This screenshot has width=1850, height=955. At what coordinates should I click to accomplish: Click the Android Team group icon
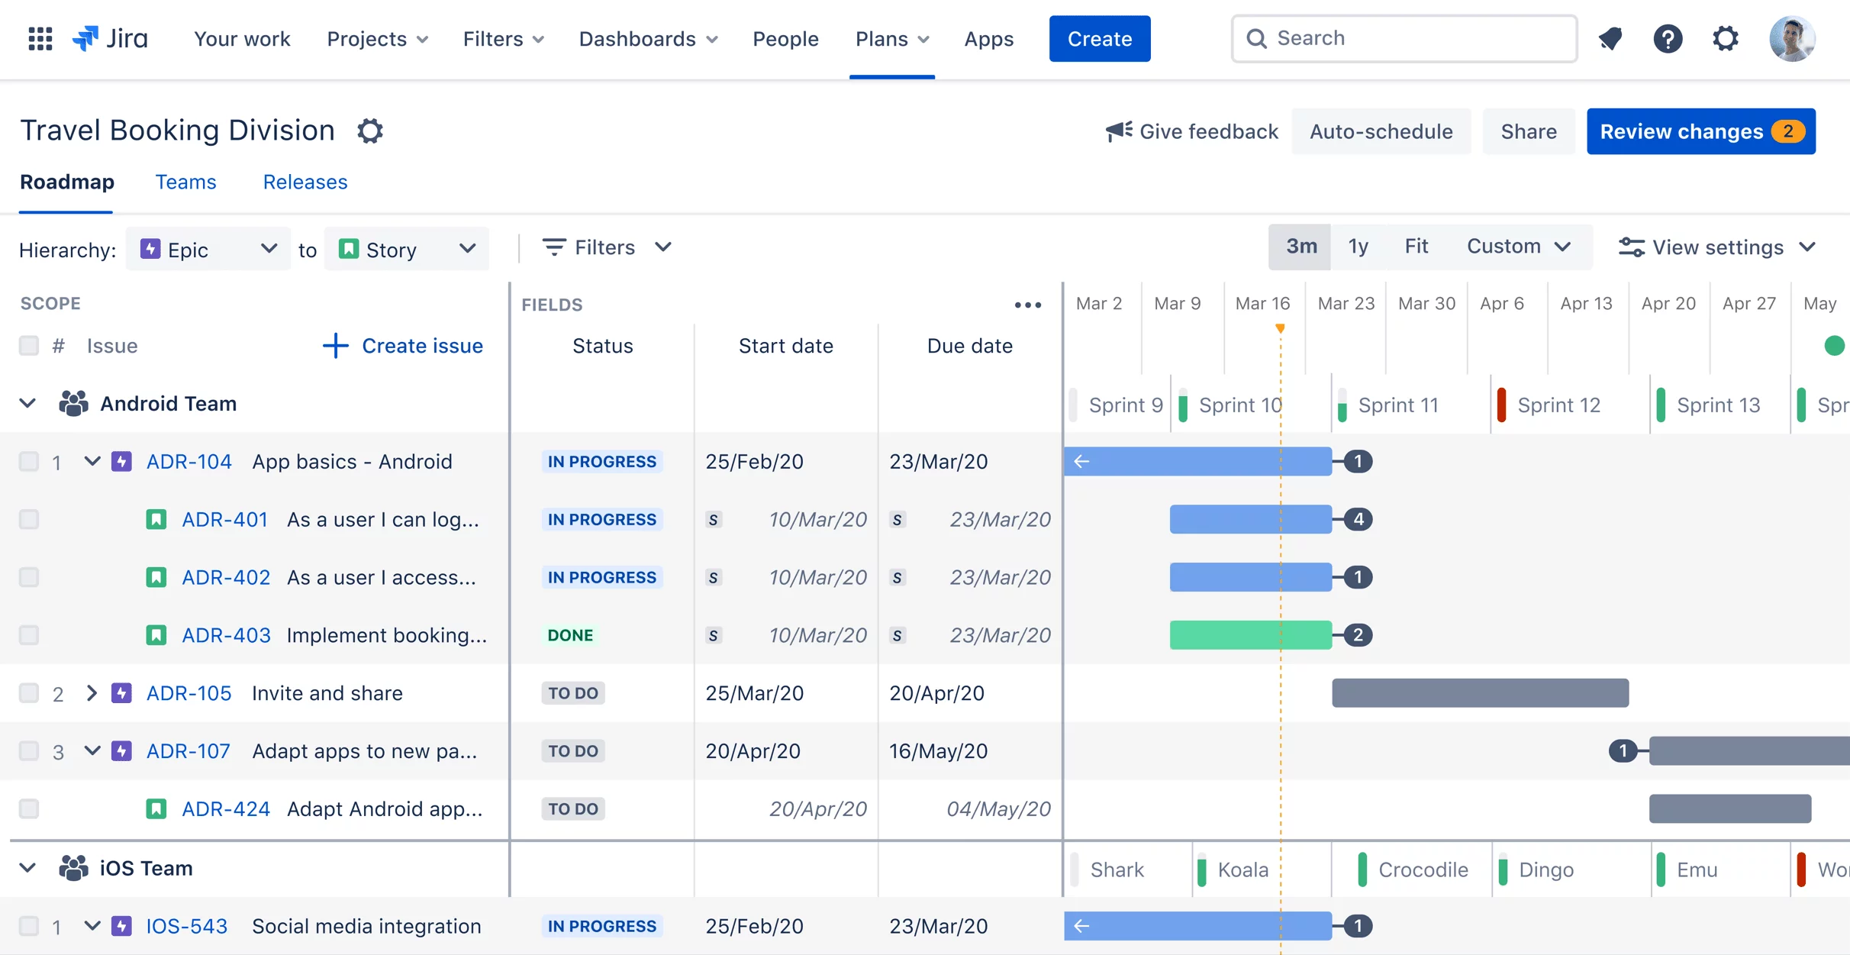pyautogui.click(x=74, y=405)
